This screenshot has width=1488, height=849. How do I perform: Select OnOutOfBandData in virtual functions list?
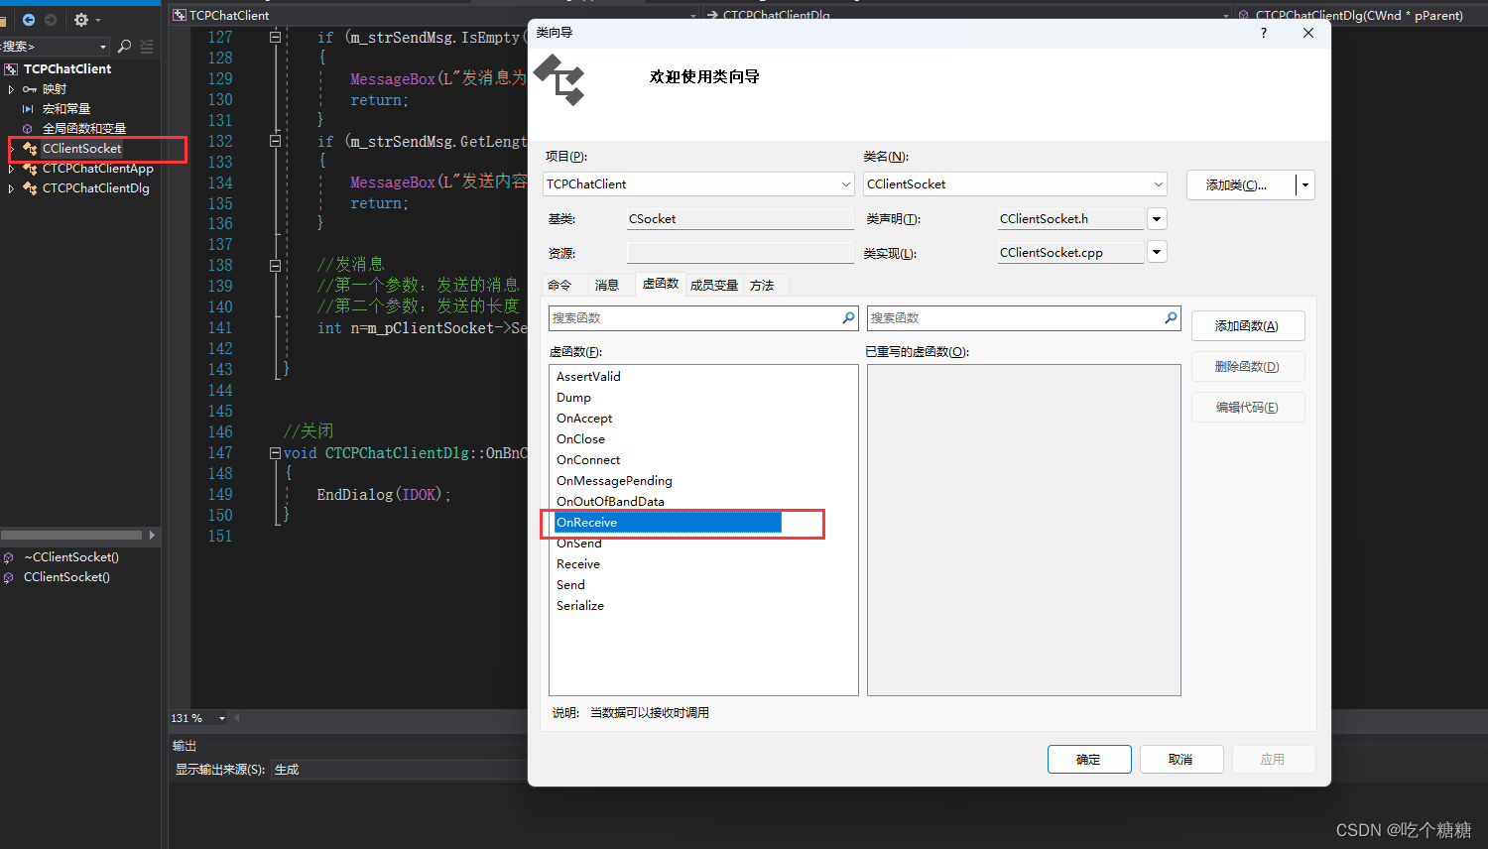click(610, 502)
